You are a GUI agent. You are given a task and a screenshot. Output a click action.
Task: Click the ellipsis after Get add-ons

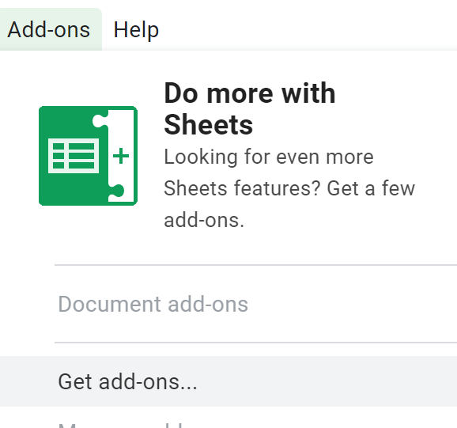pos(188,388)
